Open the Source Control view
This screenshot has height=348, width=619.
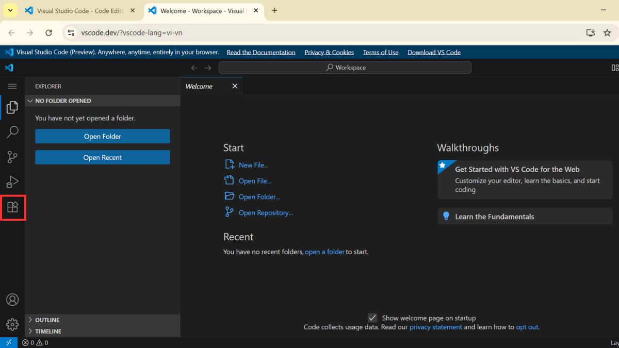pyautogui.click(x=12, y=157)
